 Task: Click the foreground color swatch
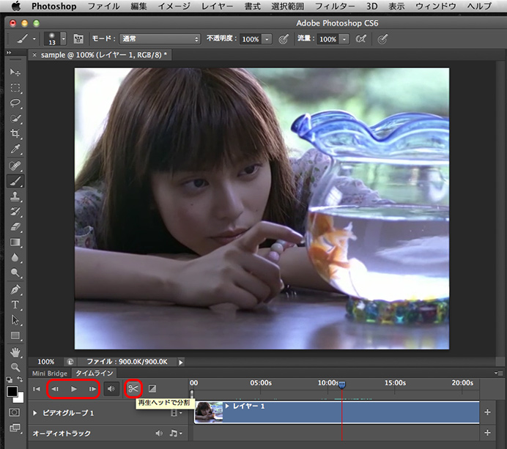pyautogui.click(x=12, y=391)
